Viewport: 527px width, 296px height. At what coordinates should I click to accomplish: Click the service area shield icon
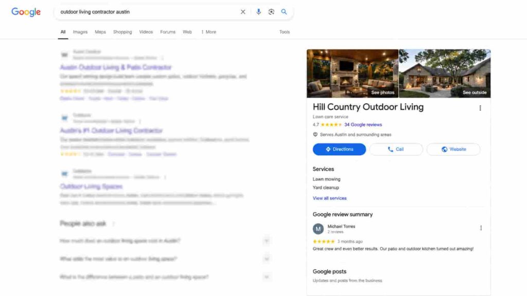[315, 134]
